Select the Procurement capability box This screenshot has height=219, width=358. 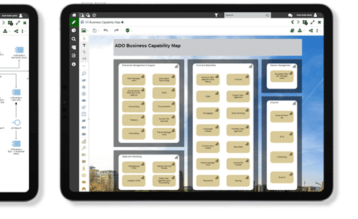[164, 106]
